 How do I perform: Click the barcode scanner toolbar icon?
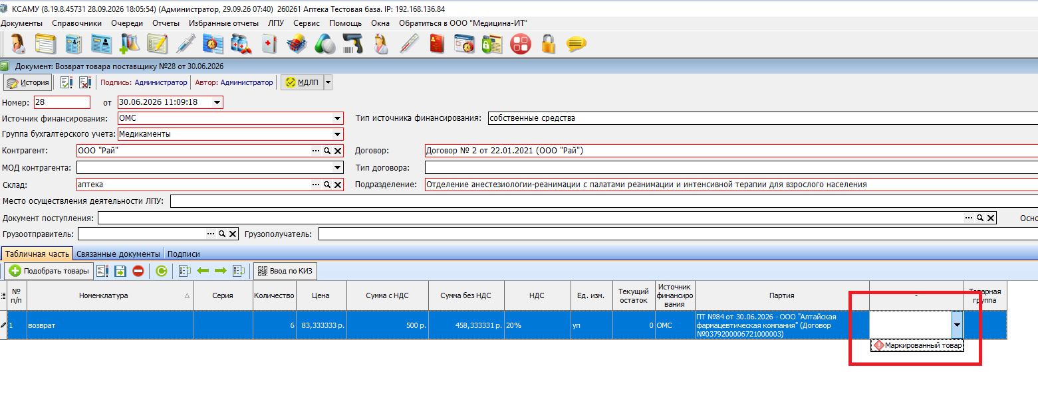click(x=352, y=44)
